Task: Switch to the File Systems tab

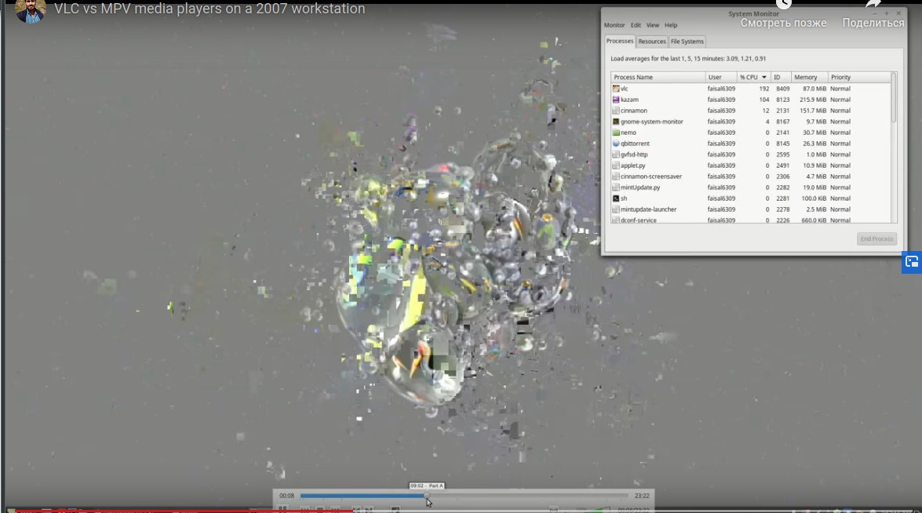Action: pyautogui.click(x=687, y=42)
